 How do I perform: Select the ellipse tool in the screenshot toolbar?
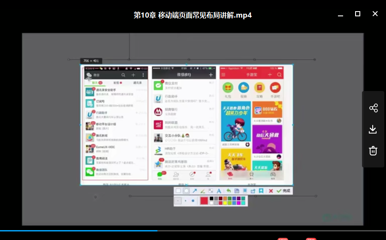pyautogui.click(x=187, y=191)
